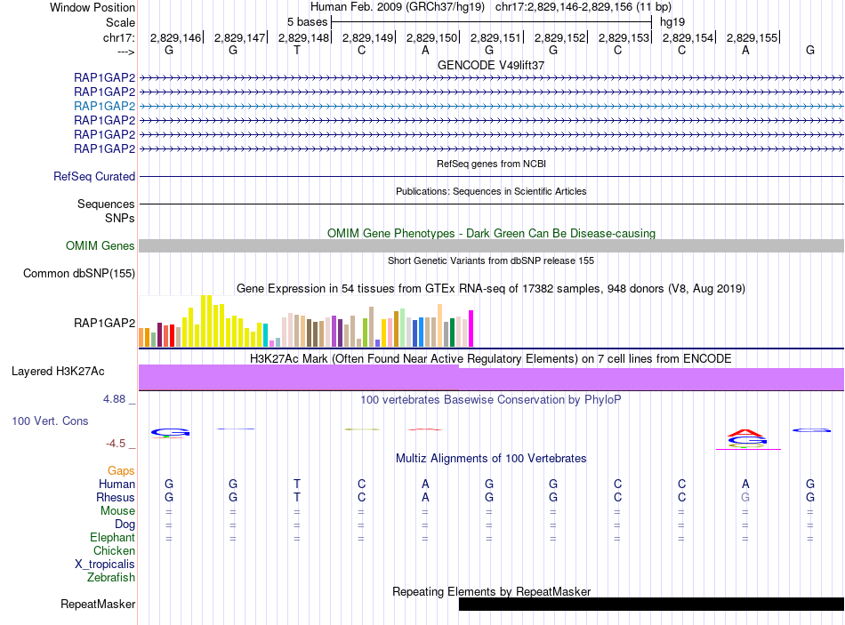Select the light blue RAP1GAP2 transcript label
Viewport: 845px width, 625px height.
click(105, 106)
